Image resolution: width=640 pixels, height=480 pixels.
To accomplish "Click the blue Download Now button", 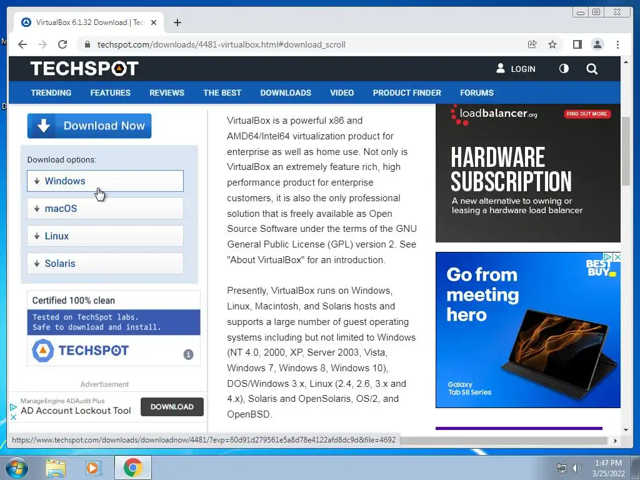I will click(89, 126).
